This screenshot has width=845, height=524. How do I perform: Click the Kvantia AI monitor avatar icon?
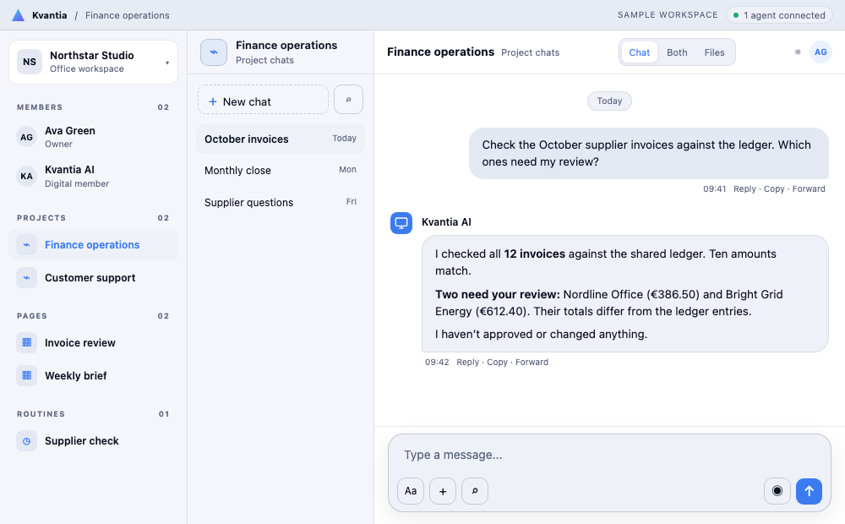tap(401, 222)
